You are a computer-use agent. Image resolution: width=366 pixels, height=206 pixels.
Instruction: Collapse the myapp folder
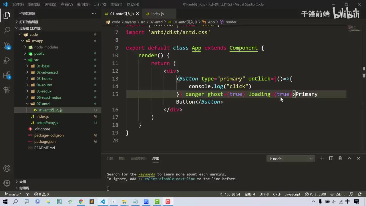click(x=57, y=41)
